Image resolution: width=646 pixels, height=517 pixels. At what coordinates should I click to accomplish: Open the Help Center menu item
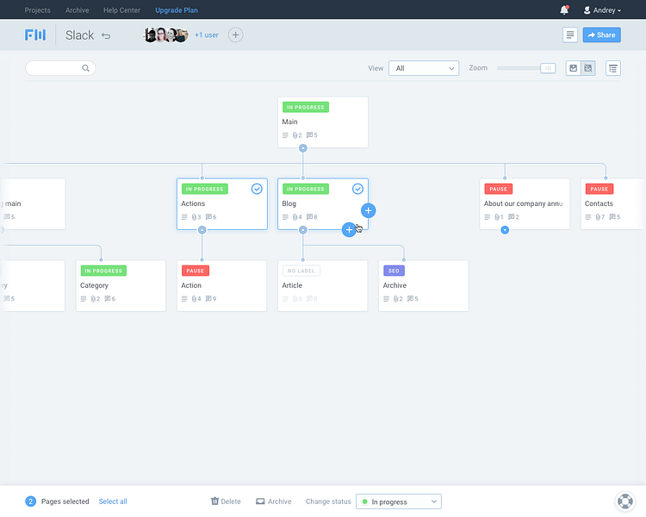point(121,10)
